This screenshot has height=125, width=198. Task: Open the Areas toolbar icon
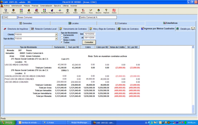(x=21, y=11)
